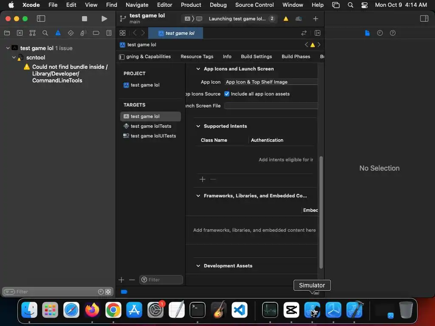
Task: Go forward in editor history
Action: (143, 33)
